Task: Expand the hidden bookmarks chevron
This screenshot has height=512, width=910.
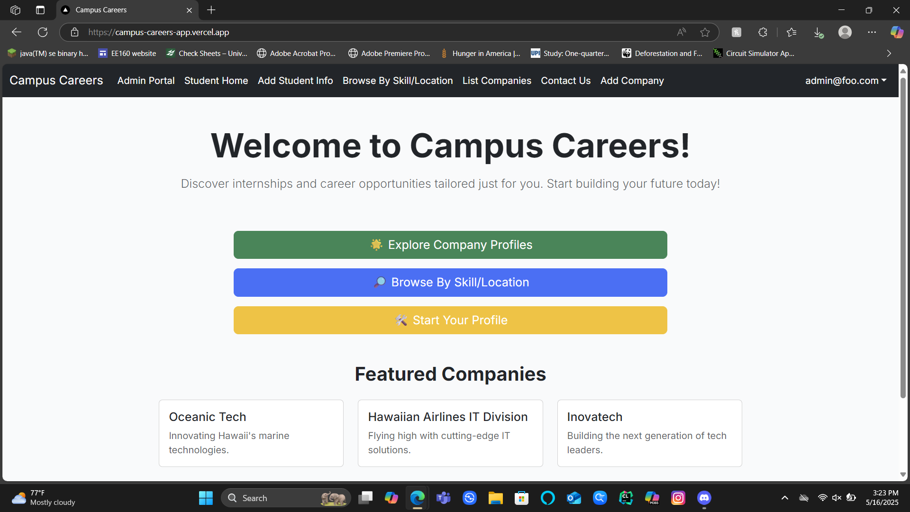Action: coord(889,53)
